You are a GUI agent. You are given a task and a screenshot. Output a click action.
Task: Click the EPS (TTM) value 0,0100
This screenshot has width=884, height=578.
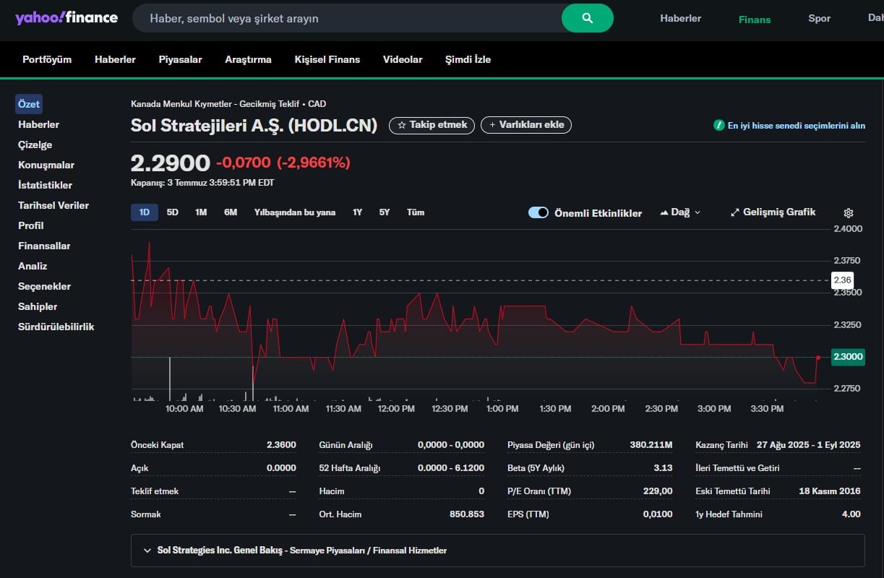click(x=658, y=514)
